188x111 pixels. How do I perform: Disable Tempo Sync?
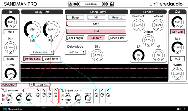click(32, 59)
